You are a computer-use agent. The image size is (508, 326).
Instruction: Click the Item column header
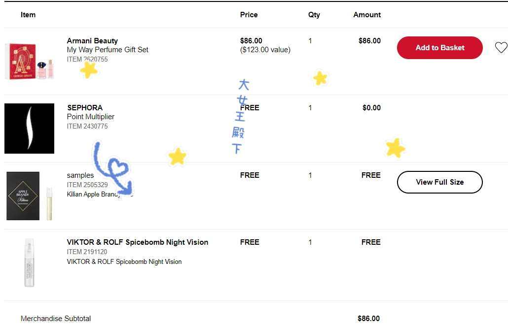(28, 15)
